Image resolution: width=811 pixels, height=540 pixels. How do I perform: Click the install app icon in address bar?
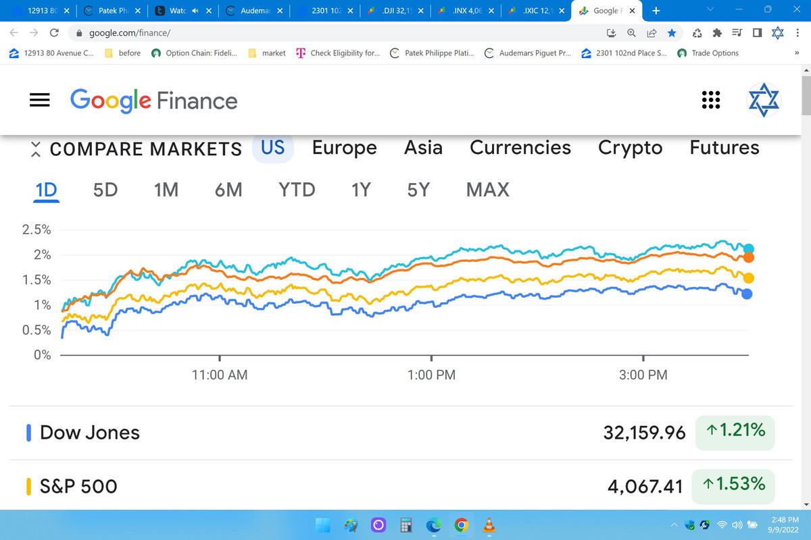612,32
